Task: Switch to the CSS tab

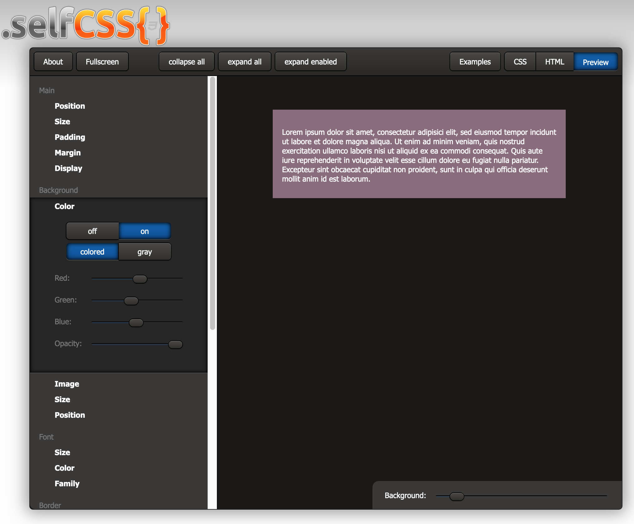Action: click(x=520, y=62)
